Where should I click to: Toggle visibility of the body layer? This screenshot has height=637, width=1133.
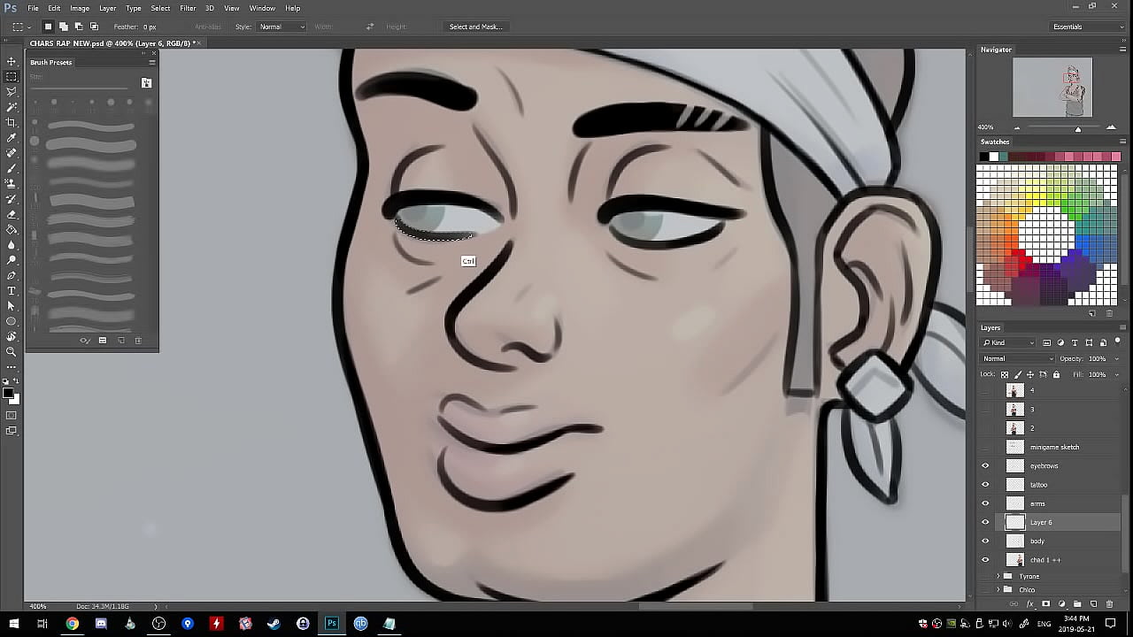(985, 541)
